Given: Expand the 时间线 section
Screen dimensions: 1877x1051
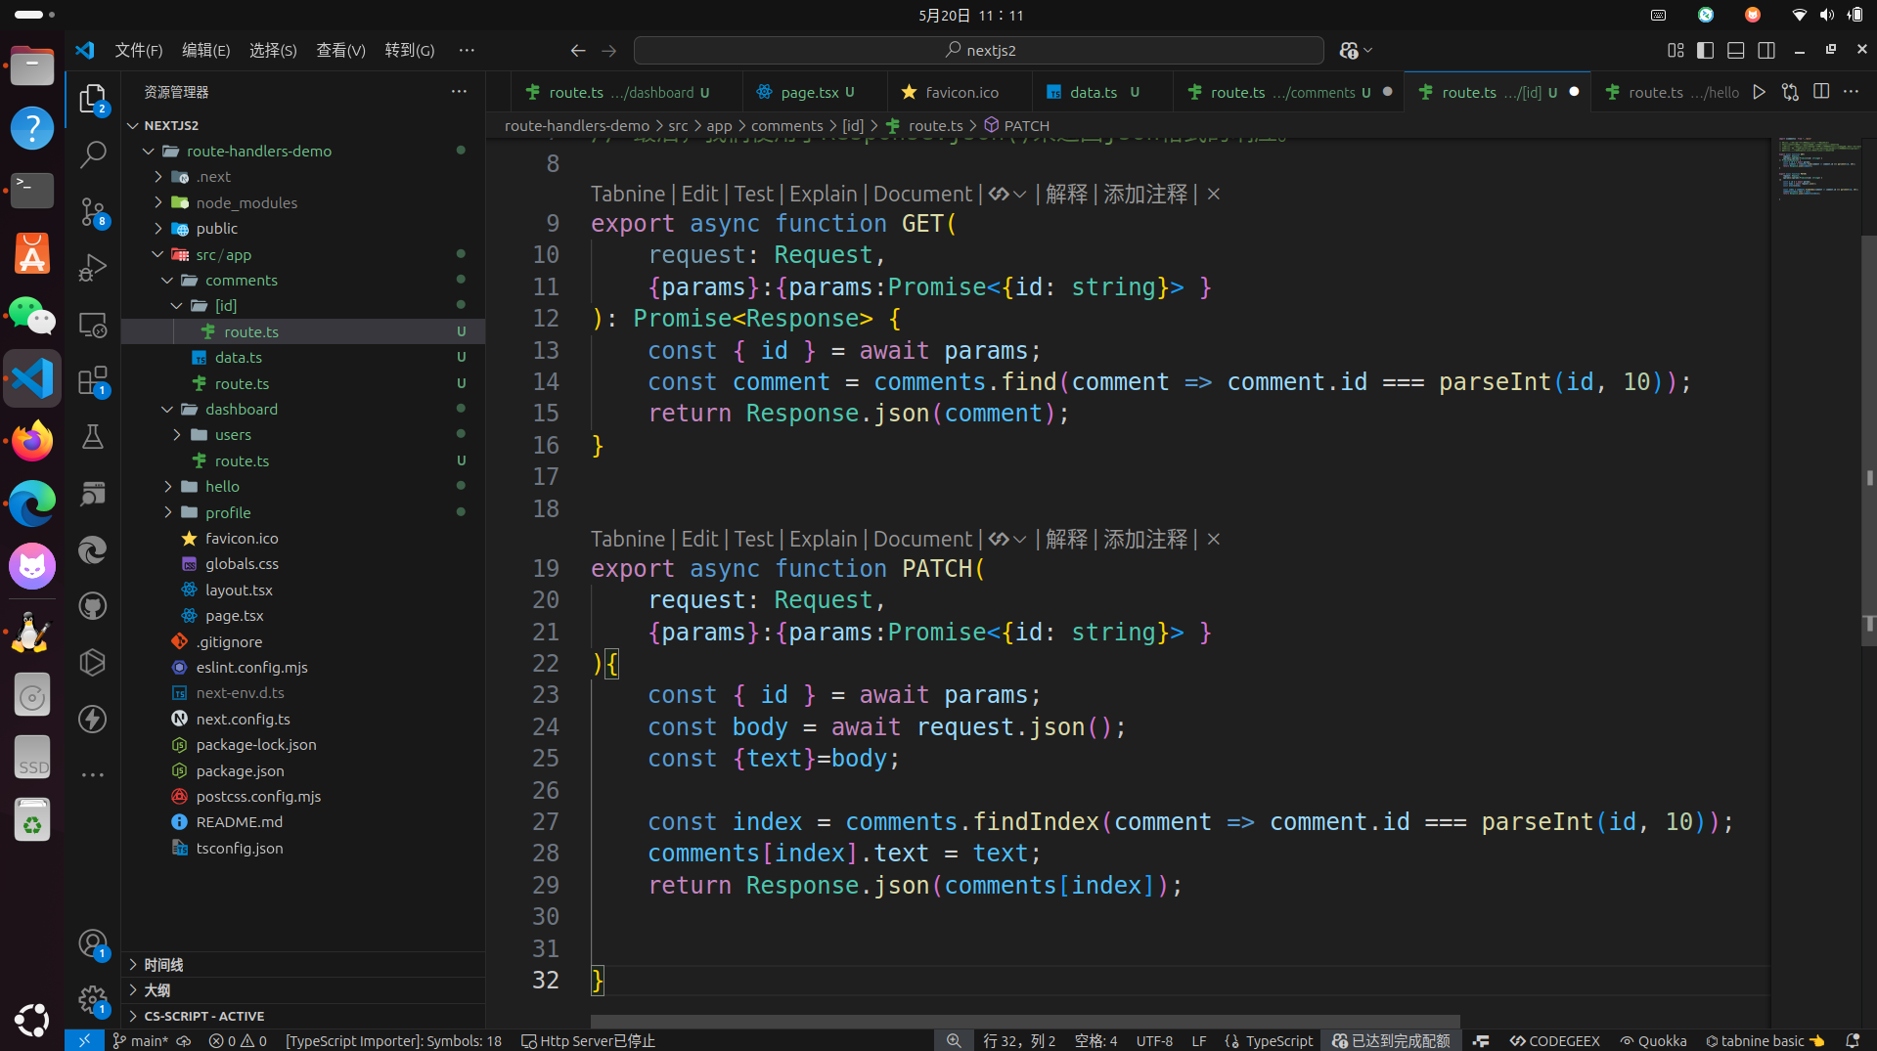Looking at the screenshot, I should [x=163, y=964].
